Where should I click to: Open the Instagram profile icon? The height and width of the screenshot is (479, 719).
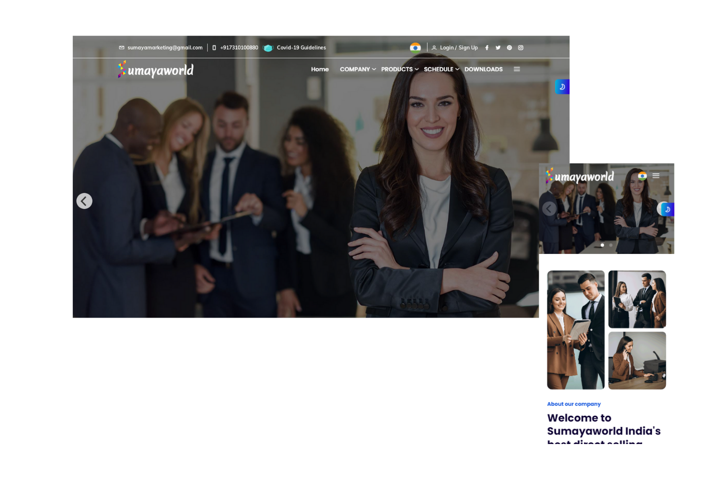(x=521, y=48)
